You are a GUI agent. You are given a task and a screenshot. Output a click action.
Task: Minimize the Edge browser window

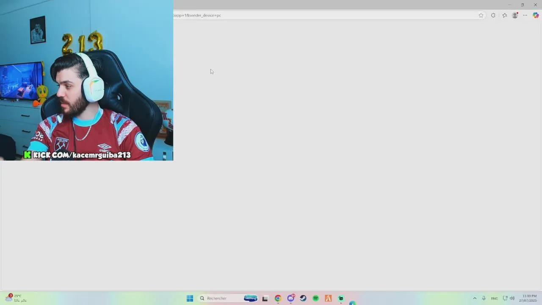point(509,5)
